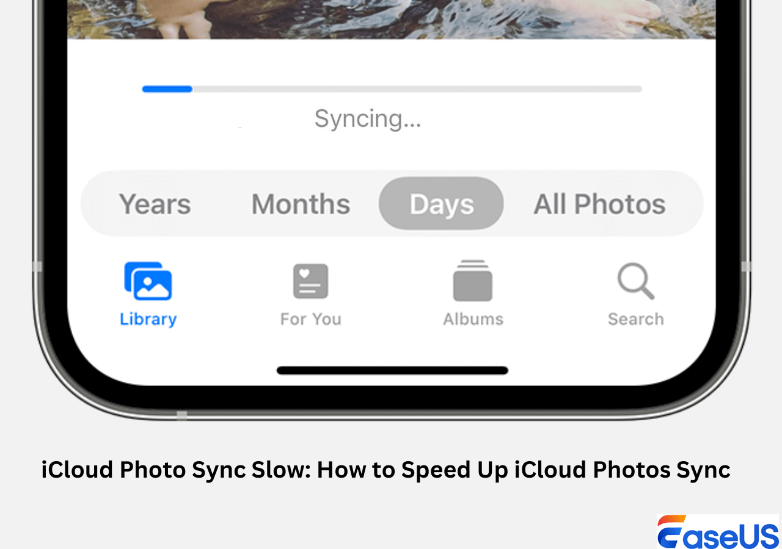Image resolution: width=782 pixels, height=549 pixels.
Task: Show All Photos view
Action: [599, 204]
